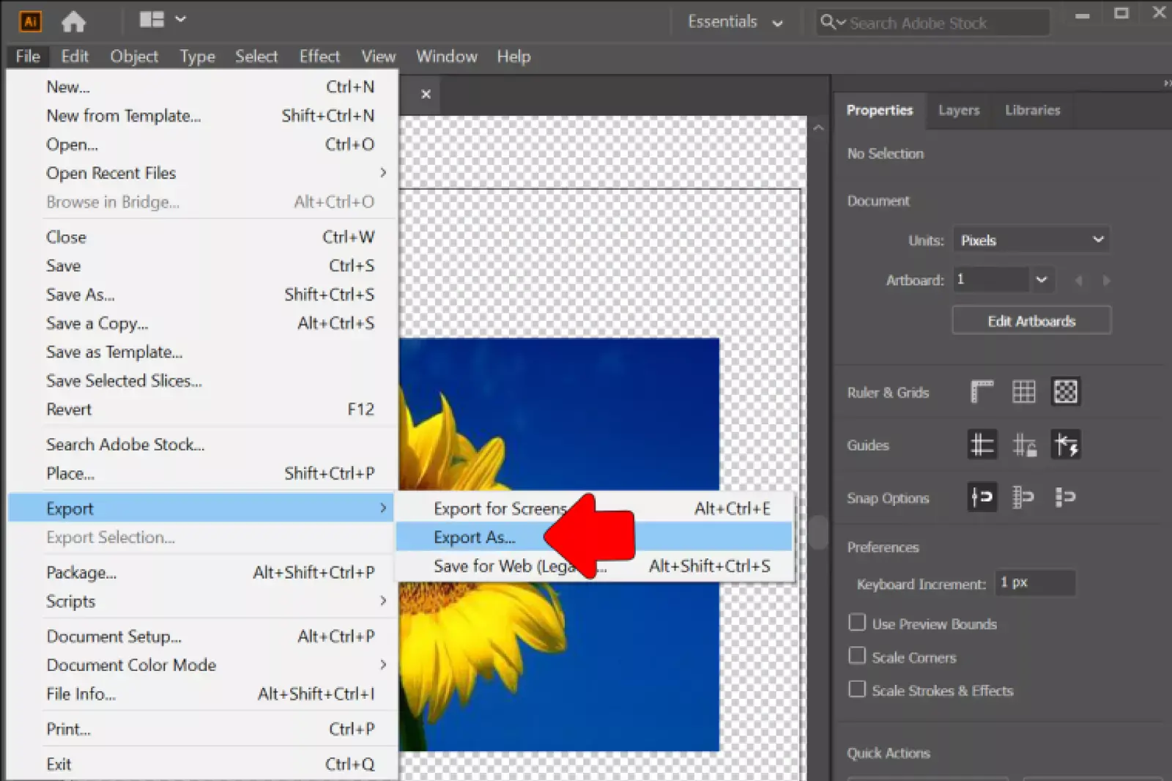Lock guides icon in Guides row
The height and width of the screenshot is (781, 1172).
coord(1023,445)
